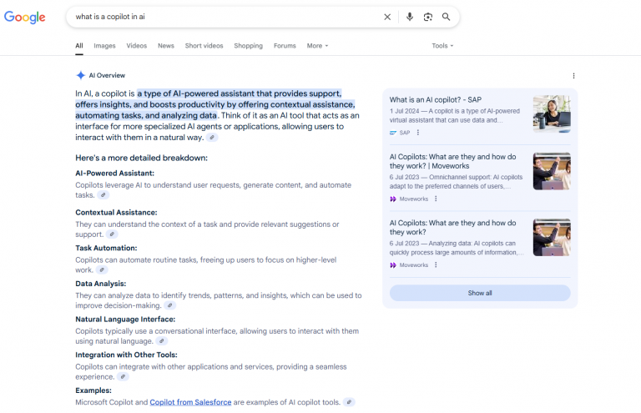Click source link icon after Task Automation text
641x413 pixels.
pos(102,270)
